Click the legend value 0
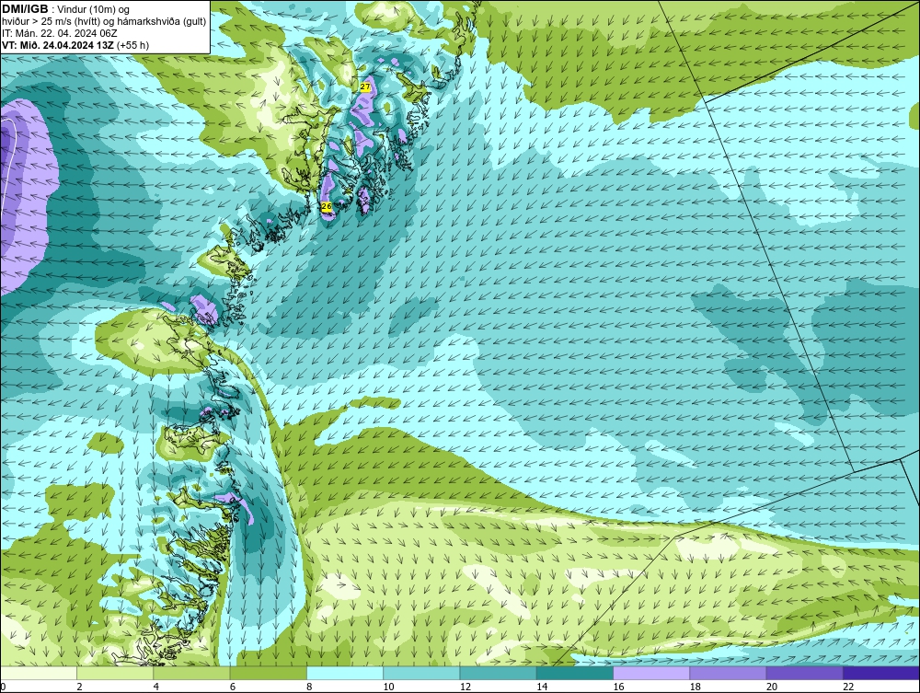 click(3, 687)
